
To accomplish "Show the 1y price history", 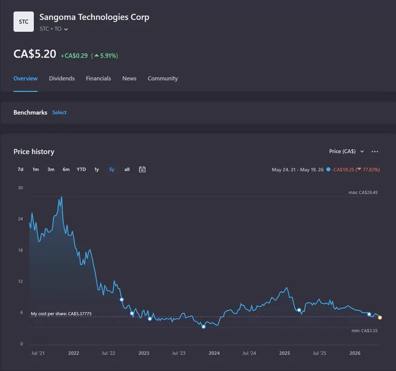I will point(97,169).
